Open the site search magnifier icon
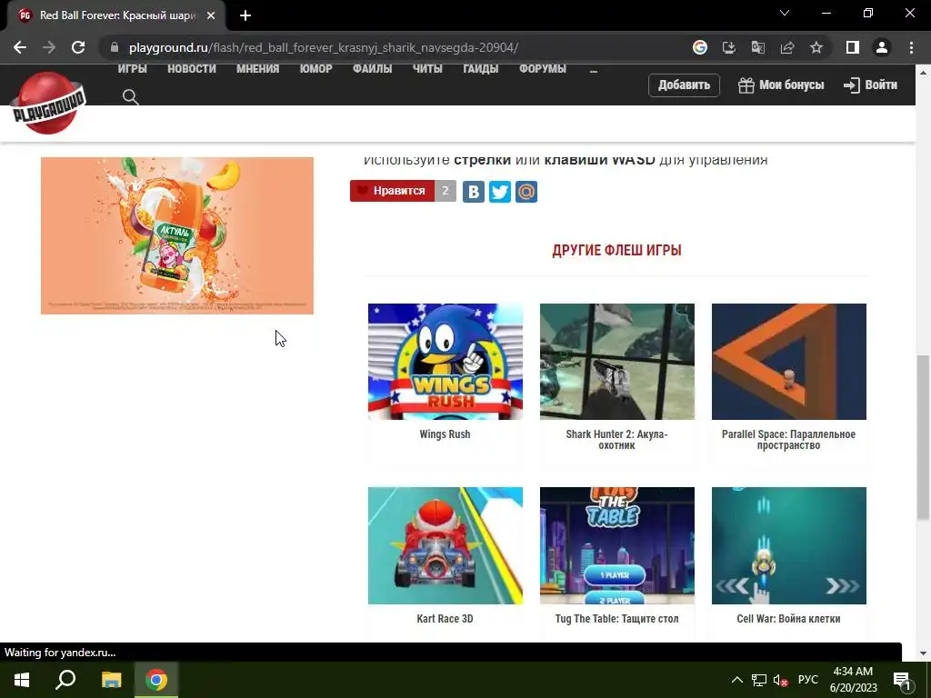Viewport: 931px width, 698px height. click(131, 97)
